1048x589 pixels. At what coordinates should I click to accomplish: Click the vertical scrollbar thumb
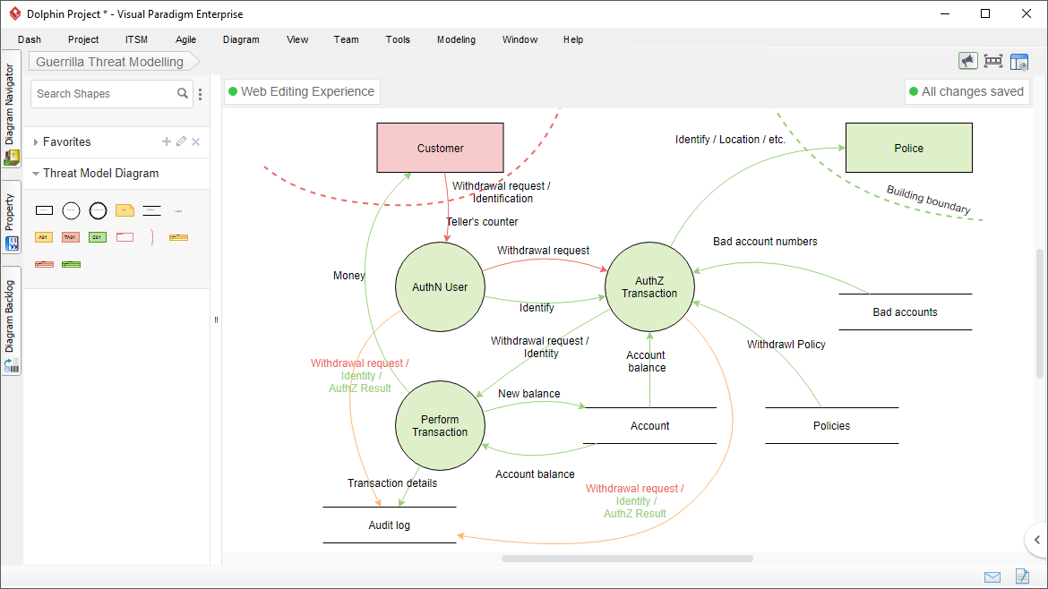(1039, 314)
